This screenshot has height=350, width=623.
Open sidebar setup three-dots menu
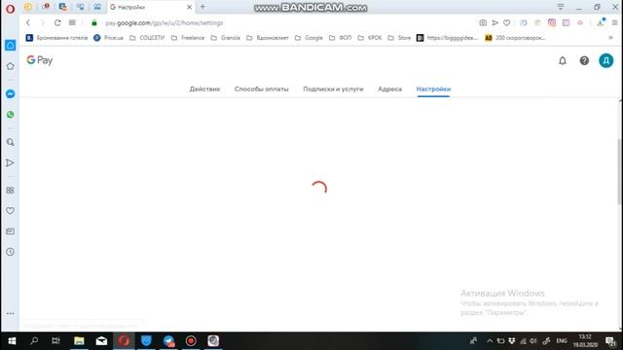click(x=11, y=313)
